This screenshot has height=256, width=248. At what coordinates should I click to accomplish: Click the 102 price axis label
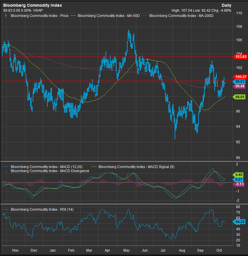pyautogui.click(x=239, y=68)
